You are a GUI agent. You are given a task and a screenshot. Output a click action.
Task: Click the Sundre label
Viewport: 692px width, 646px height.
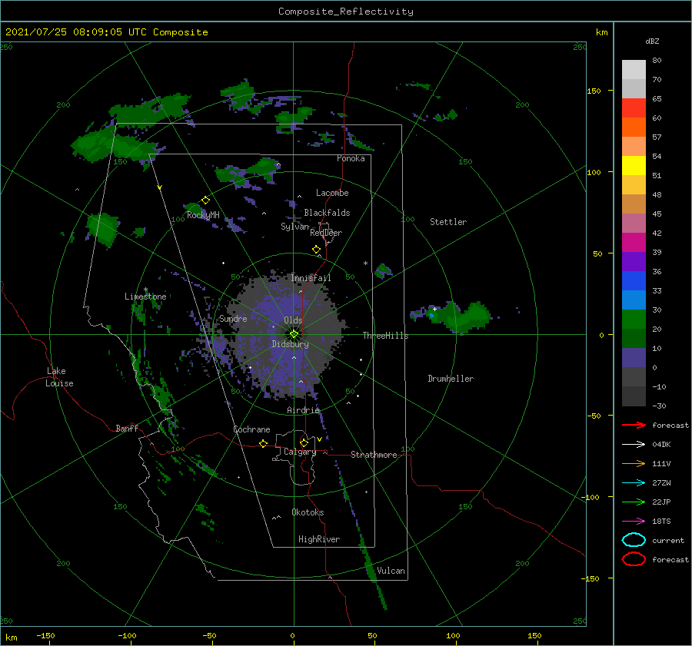233,318
